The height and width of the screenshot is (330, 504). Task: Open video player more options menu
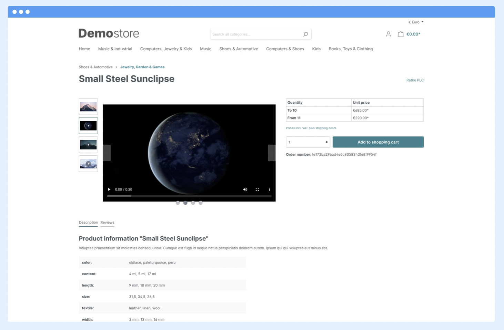point(270,189)
